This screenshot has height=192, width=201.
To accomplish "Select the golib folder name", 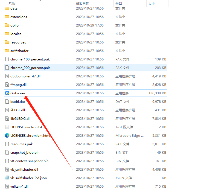I will (14, 25).
